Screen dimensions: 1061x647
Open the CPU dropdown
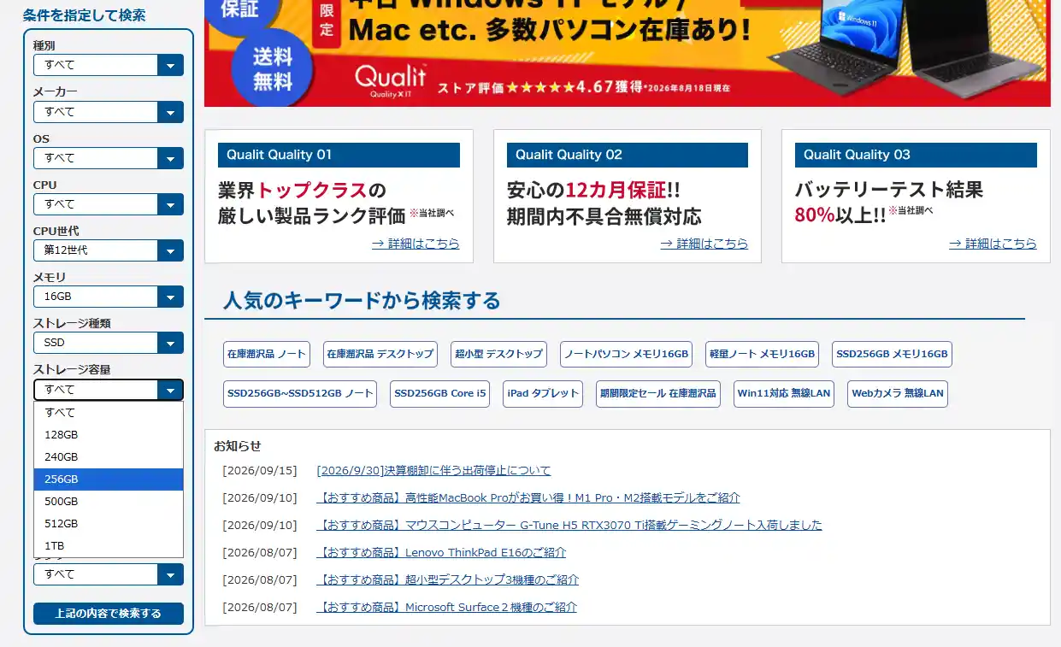click(109, 204)
